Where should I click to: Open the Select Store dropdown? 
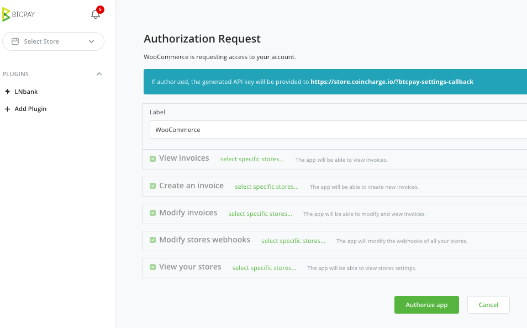point(53,41)
